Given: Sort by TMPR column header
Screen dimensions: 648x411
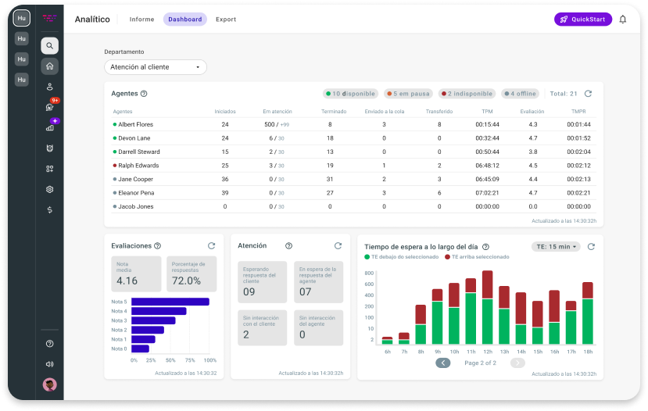Looking at the screenshot, I should (578, 112).
